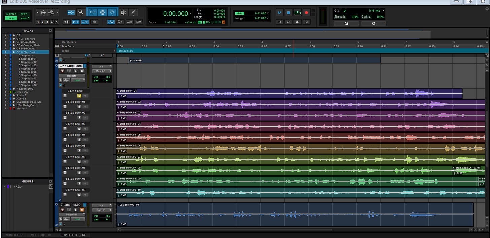Record-enable the 7 Laughter.09 track

tap(62, 209)
